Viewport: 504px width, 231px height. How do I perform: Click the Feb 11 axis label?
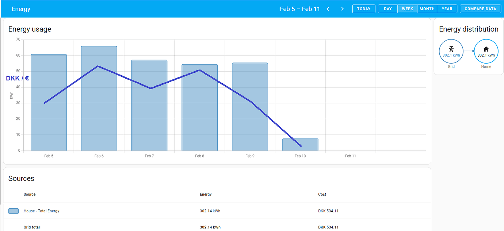[350, 156]
